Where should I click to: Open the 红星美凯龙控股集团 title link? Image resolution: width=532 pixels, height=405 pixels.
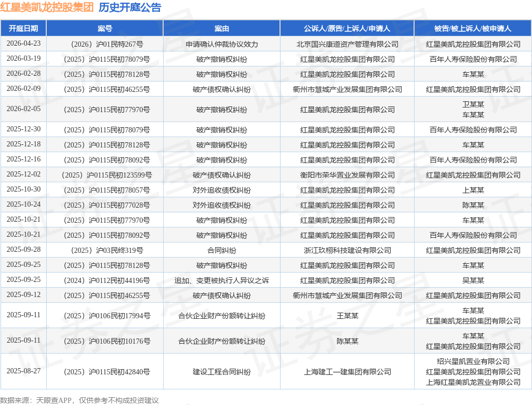pos(47,7)
